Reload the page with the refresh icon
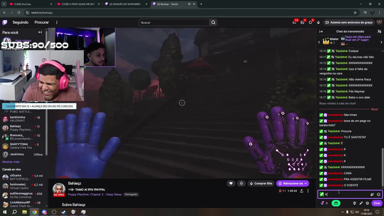The width and height of the screenshot is (384, 216). click(x=19, y=13)
